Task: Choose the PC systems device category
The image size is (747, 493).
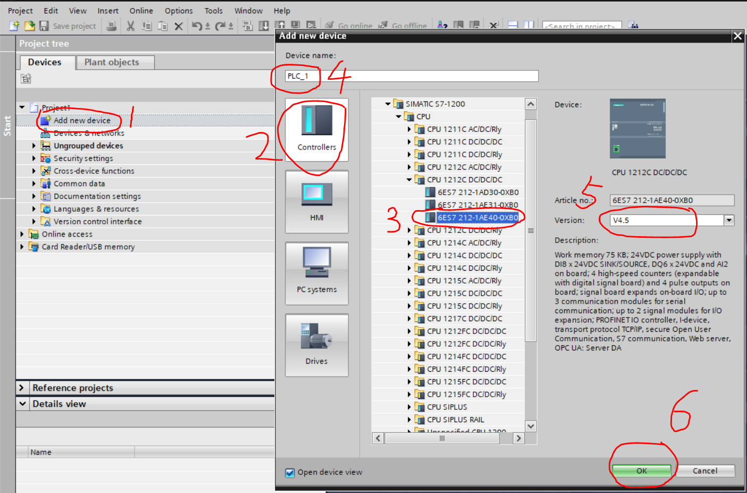Action: pyautogui.click(x=317, y=273)
